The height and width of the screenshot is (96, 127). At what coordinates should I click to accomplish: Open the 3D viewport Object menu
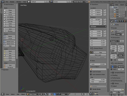(x=23, y=94)
